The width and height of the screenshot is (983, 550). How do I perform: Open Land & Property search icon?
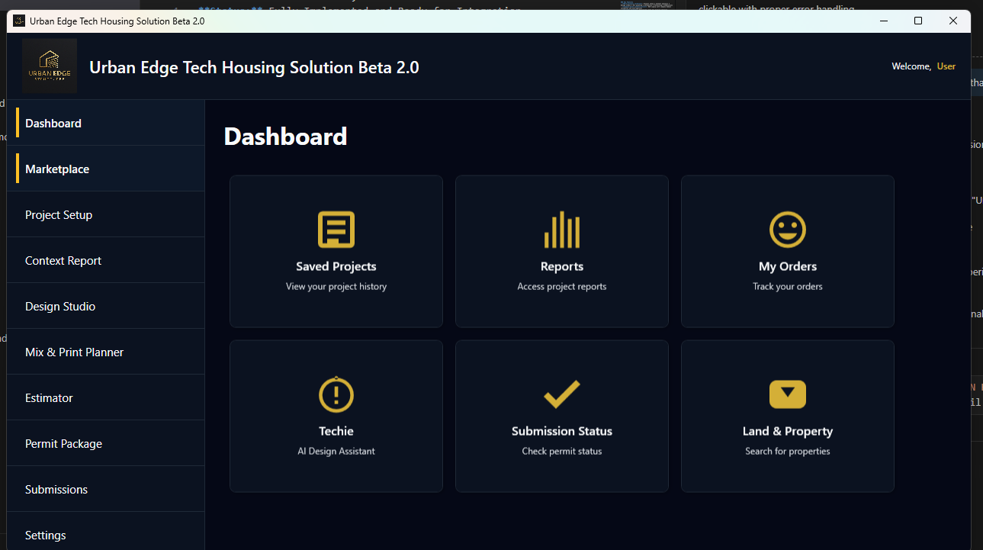pyautogui.click(x=787, y=394)
